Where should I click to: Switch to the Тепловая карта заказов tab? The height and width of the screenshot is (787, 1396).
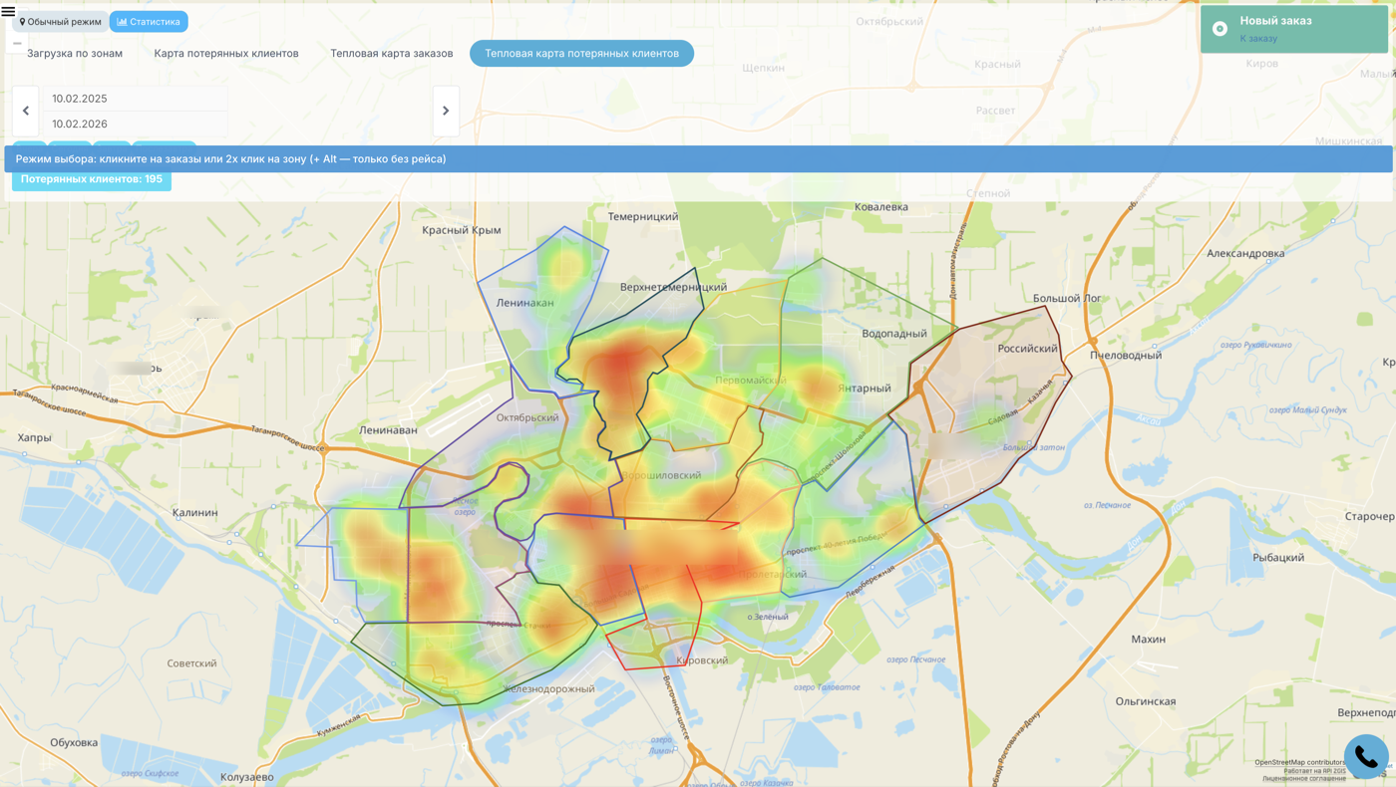391,52
